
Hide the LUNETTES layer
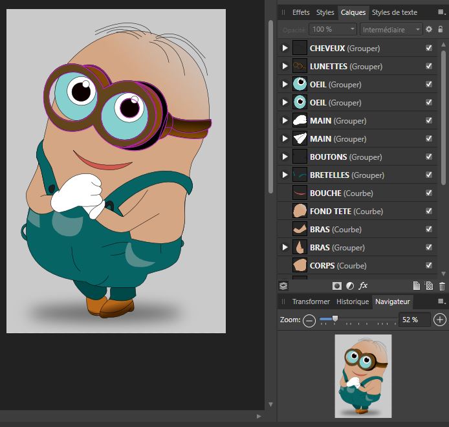[x=429, y=66]
